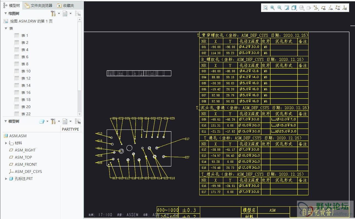The height and width of the screenshot is (219, 355).
Task: Select the ASM_FRONT datum plane
Action: click(26, 164)
